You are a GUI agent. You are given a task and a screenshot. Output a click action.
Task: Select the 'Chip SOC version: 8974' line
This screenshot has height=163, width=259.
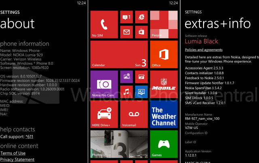coord(20,93)
